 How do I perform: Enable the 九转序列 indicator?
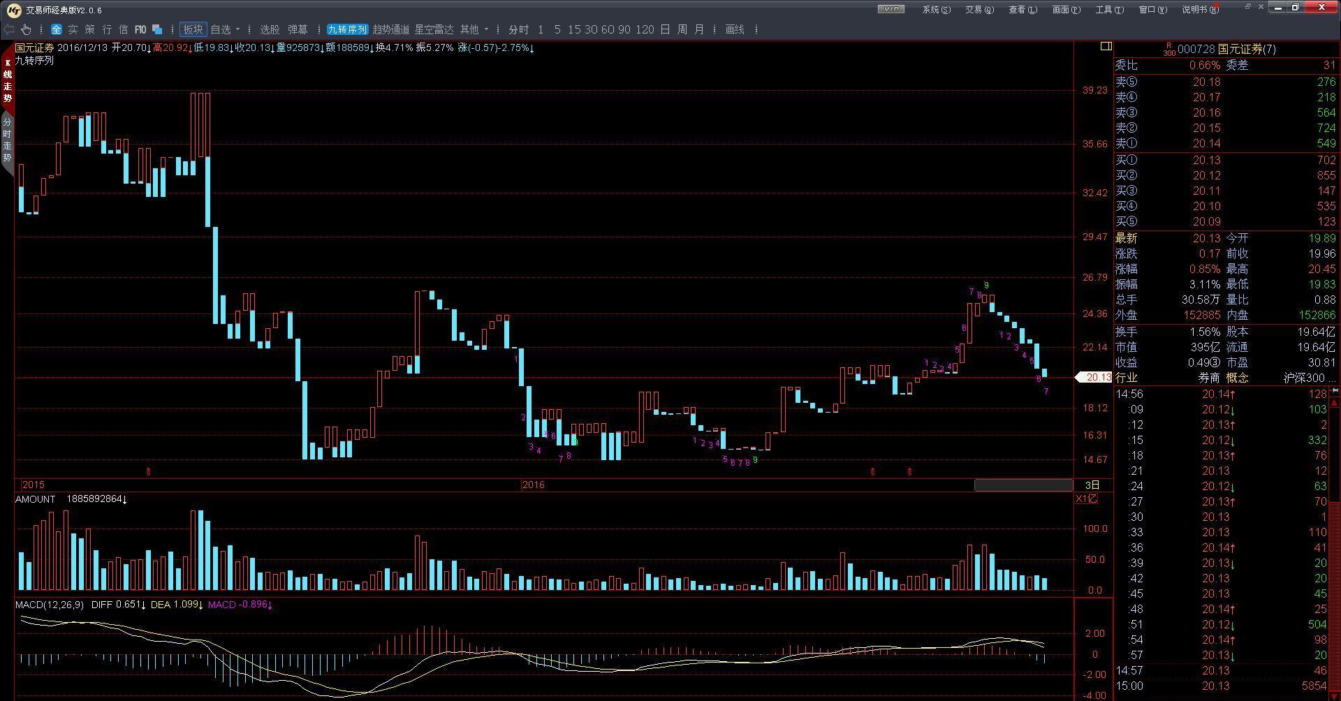347,29
